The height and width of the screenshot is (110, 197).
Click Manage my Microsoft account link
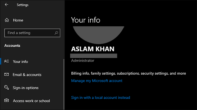coord(97,81)
